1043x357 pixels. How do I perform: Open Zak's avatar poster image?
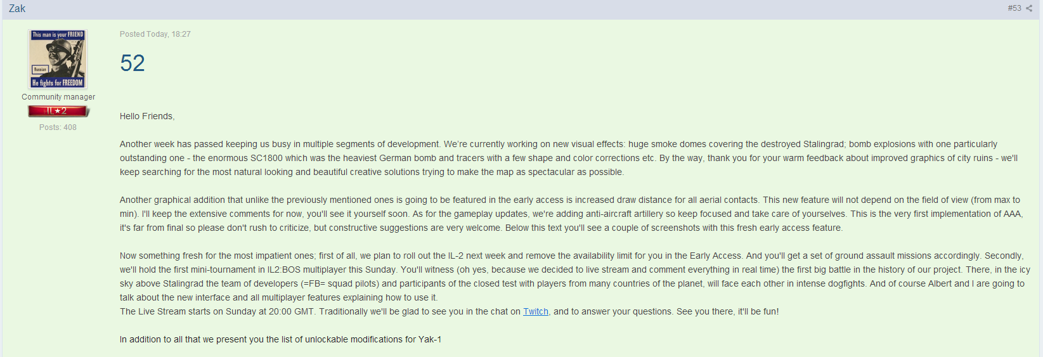(x=58, y=59)
